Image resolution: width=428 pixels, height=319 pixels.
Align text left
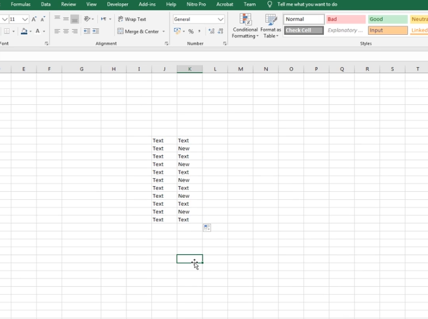click(57, 31)
